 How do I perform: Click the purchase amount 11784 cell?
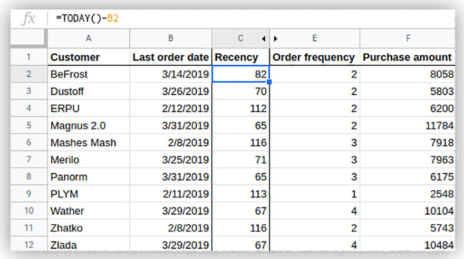click(407, 126)
